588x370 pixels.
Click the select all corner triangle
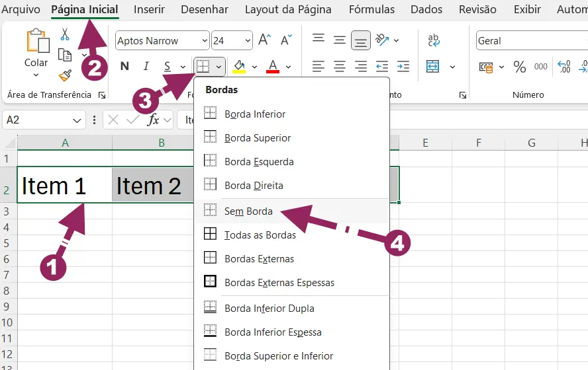10,143
